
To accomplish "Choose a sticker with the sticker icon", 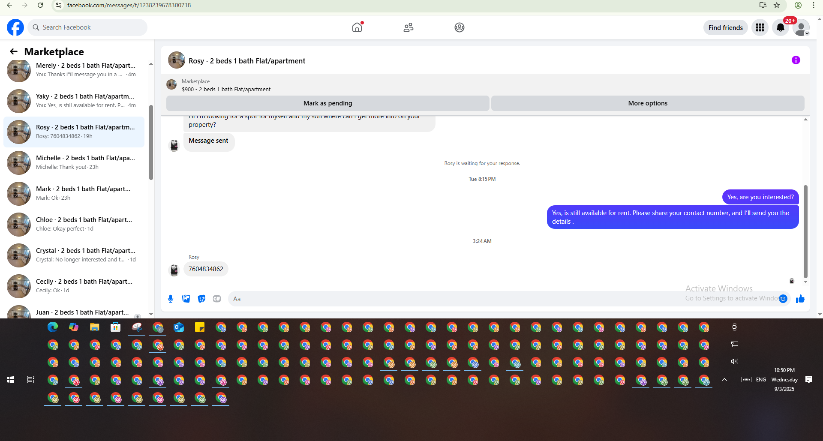I will (x=201, y=299).
